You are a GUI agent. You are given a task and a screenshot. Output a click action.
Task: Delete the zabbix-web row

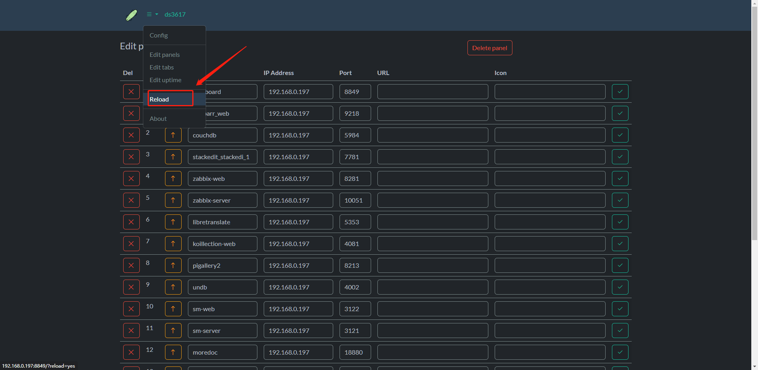pos(131,178)
